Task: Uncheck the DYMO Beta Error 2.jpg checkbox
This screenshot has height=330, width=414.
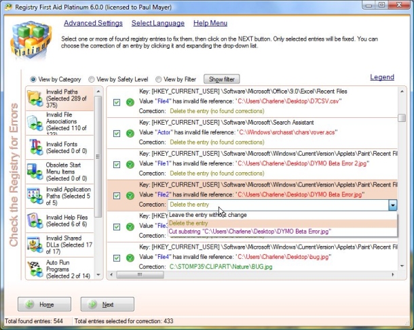Action: (x=117, y=165)
